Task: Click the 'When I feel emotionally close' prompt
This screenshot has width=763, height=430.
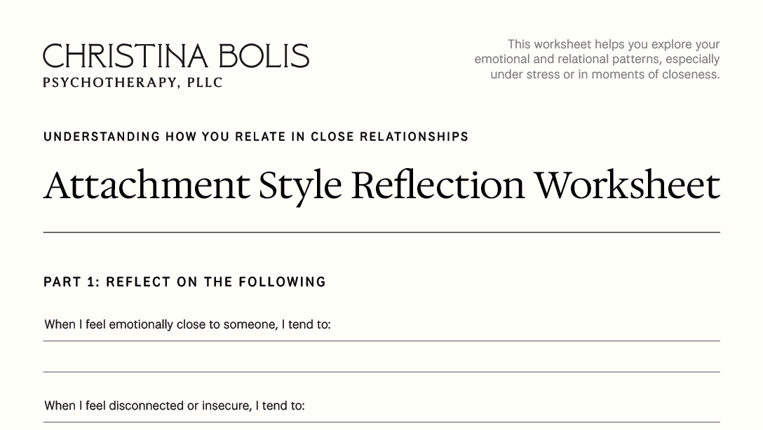Action: pyautogui.click(x=187, y=324)
